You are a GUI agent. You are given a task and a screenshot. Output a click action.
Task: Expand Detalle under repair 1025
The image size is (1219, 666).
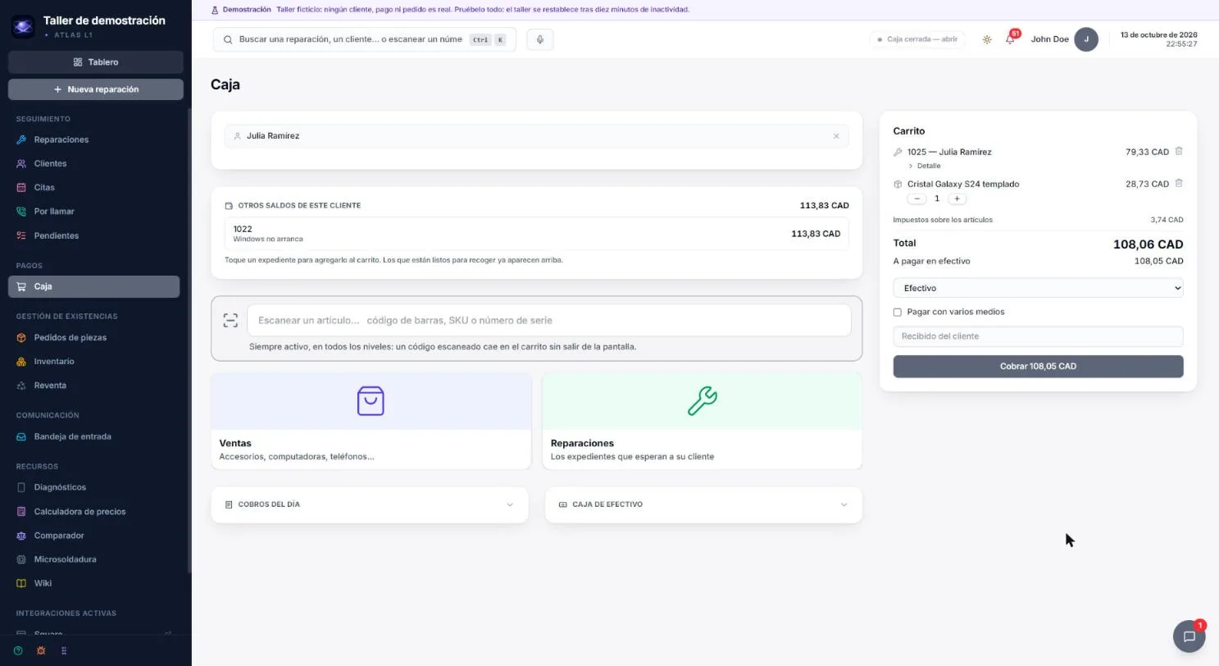click(924, 166)
